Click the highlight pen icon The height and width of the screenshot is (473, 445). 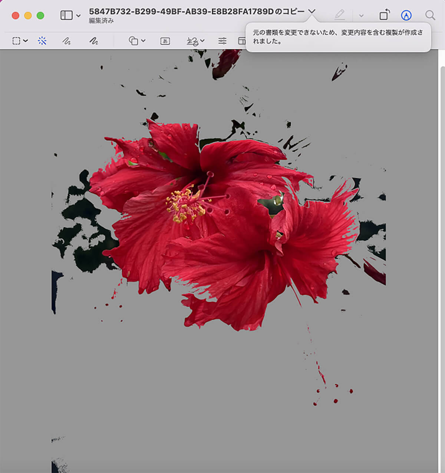pos(339,15)
